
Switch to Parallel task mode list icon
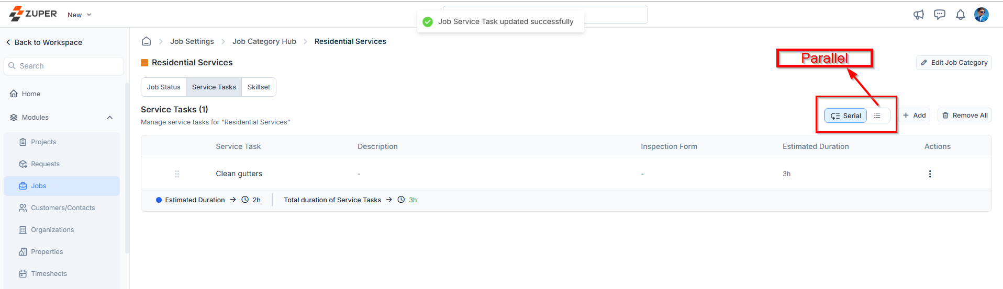(x=877, y=115)
